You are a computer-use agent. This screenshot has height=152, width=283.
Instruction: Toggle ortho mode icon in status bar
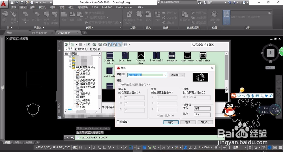click(x=104, y=147)
